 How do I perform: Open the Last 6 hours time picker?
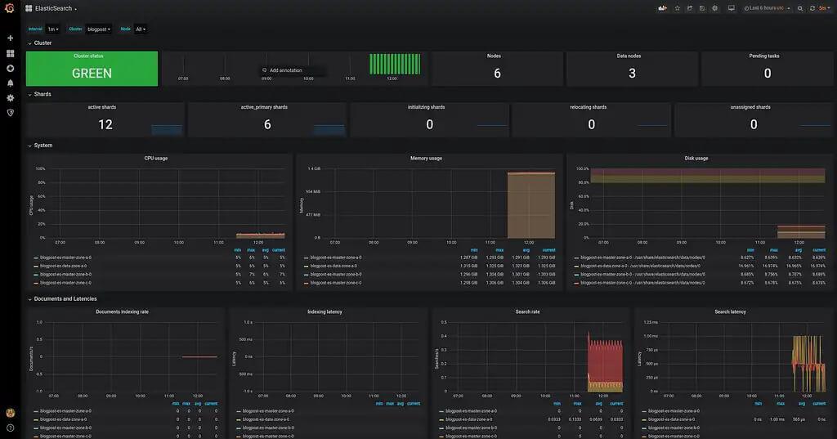[x=767, y=8]
